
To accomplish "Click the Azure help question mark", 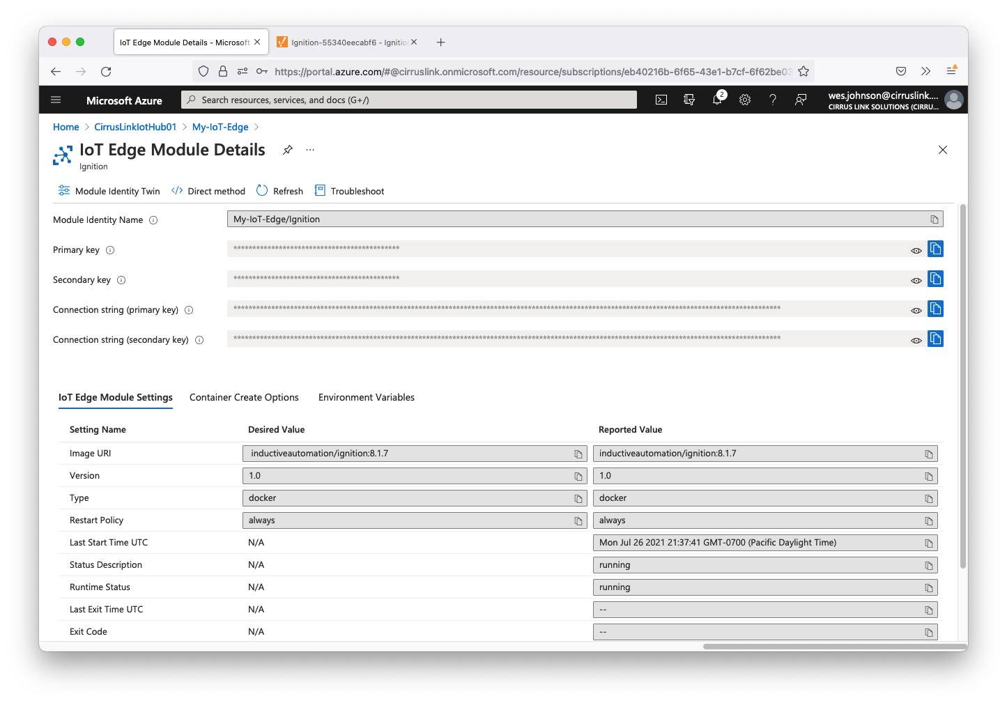I will [x=773, y=100].
